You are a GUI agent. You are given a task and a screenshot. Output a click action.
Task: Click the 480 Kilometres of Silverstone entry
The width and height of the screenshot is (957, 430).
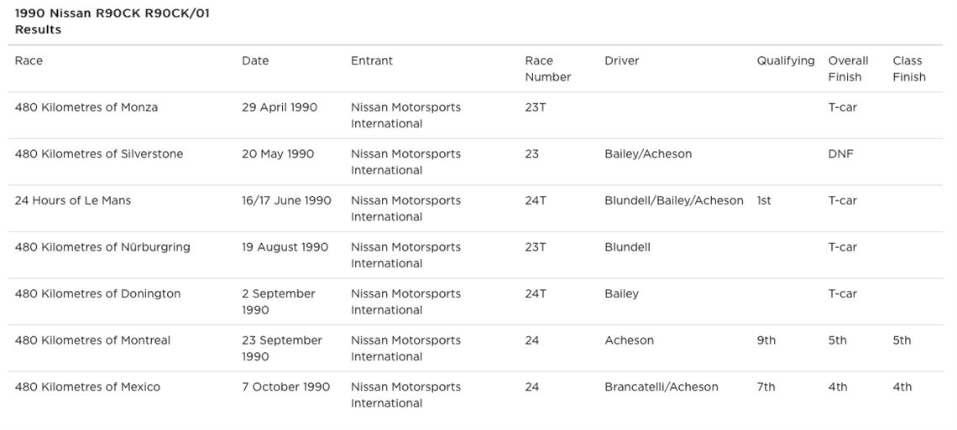tap(99, 154)
